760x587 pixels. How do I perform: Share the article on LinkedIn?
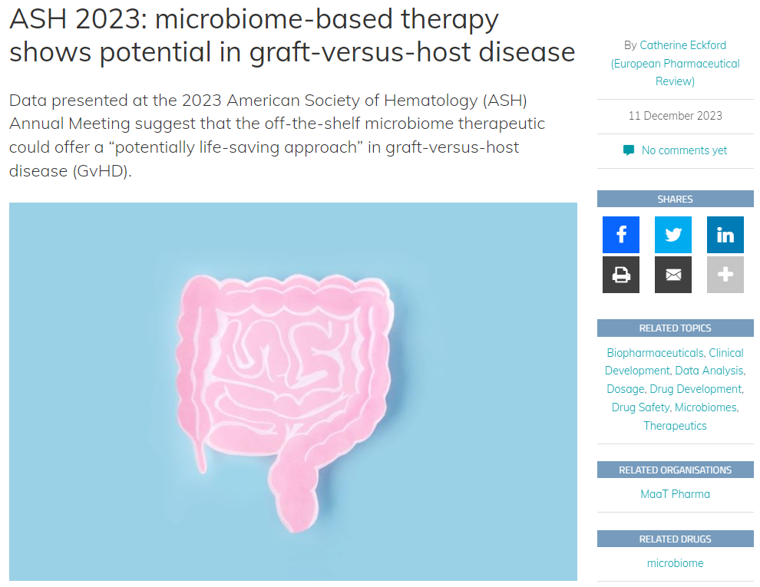(725, 235)
